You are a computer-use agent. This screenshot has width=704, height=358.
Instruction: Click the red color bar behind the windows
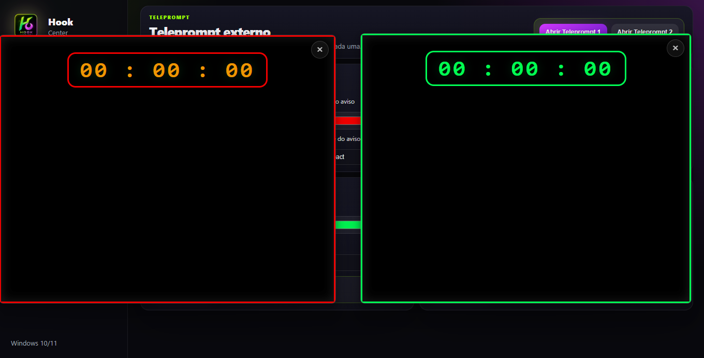[348, 121]
